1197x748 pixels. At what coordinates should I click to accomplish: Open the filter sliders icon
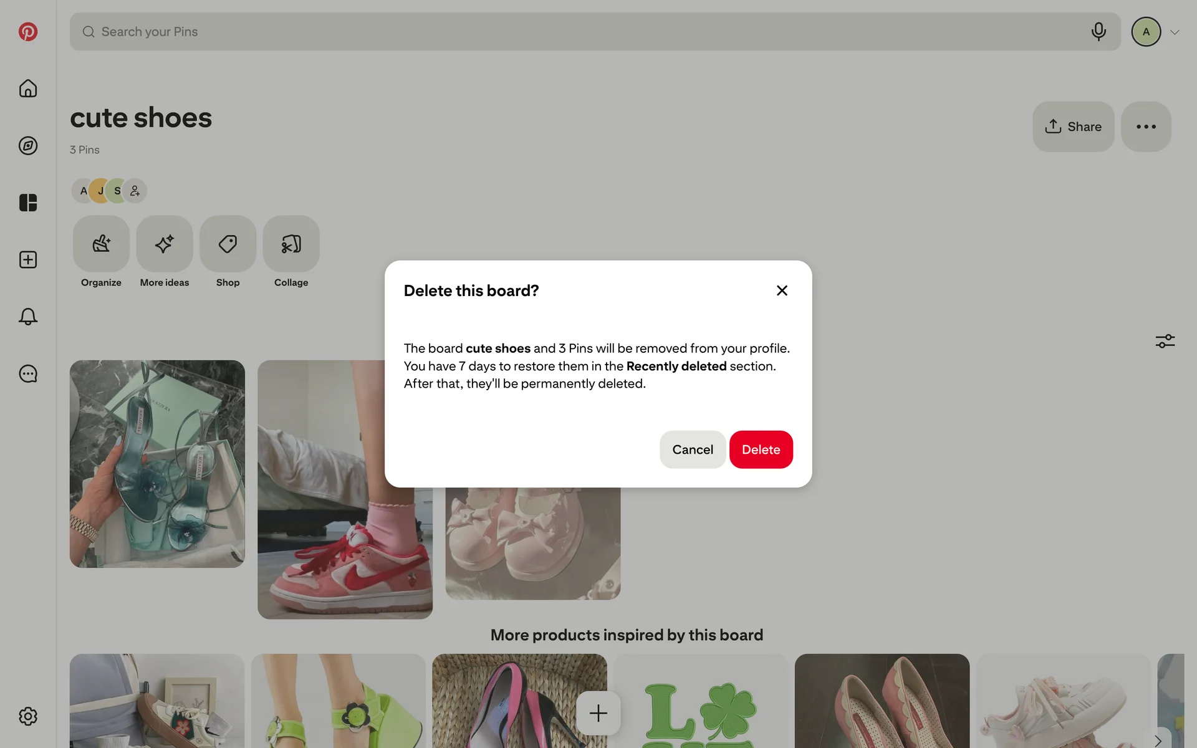tap(1165, 341)
